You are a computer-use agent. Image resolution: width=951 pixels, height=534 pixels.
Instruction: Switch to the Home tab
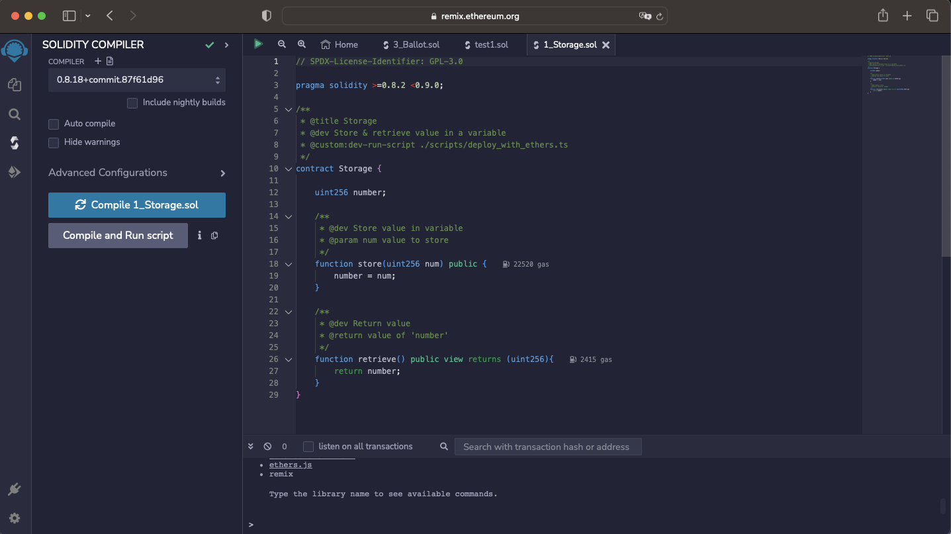pos(340,44)
